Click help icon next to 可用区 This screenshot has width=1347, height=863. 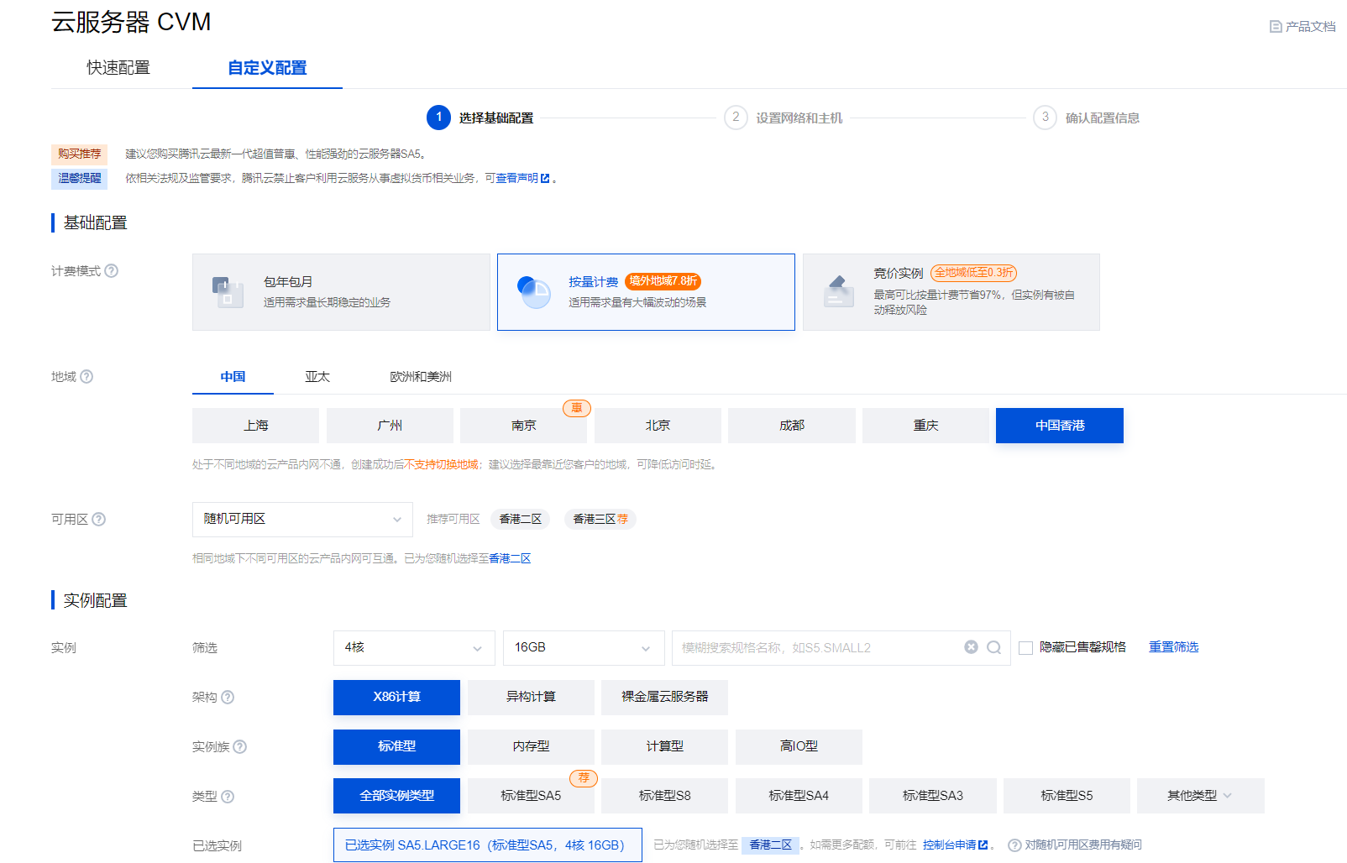point(99,520)
